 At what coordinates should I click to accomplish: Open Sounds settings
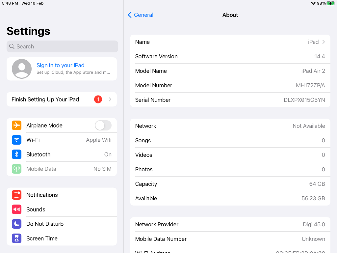pyautogui.click(x=62, y=209)
